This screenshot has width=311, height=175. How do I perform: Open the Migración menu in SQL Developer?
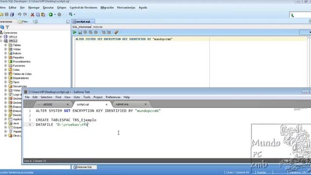(107, 8)
